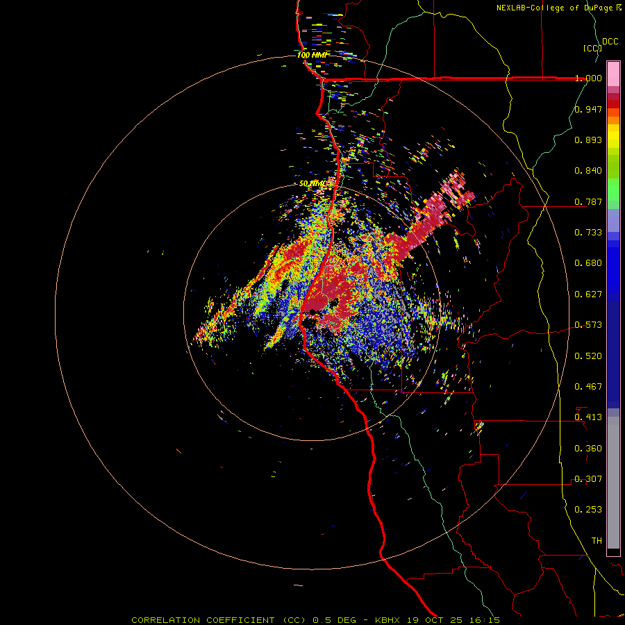625x625 pixels.
Task: Select the 1.000 value on the color scale
Action: pyautogui.click(x=588, y=78)
